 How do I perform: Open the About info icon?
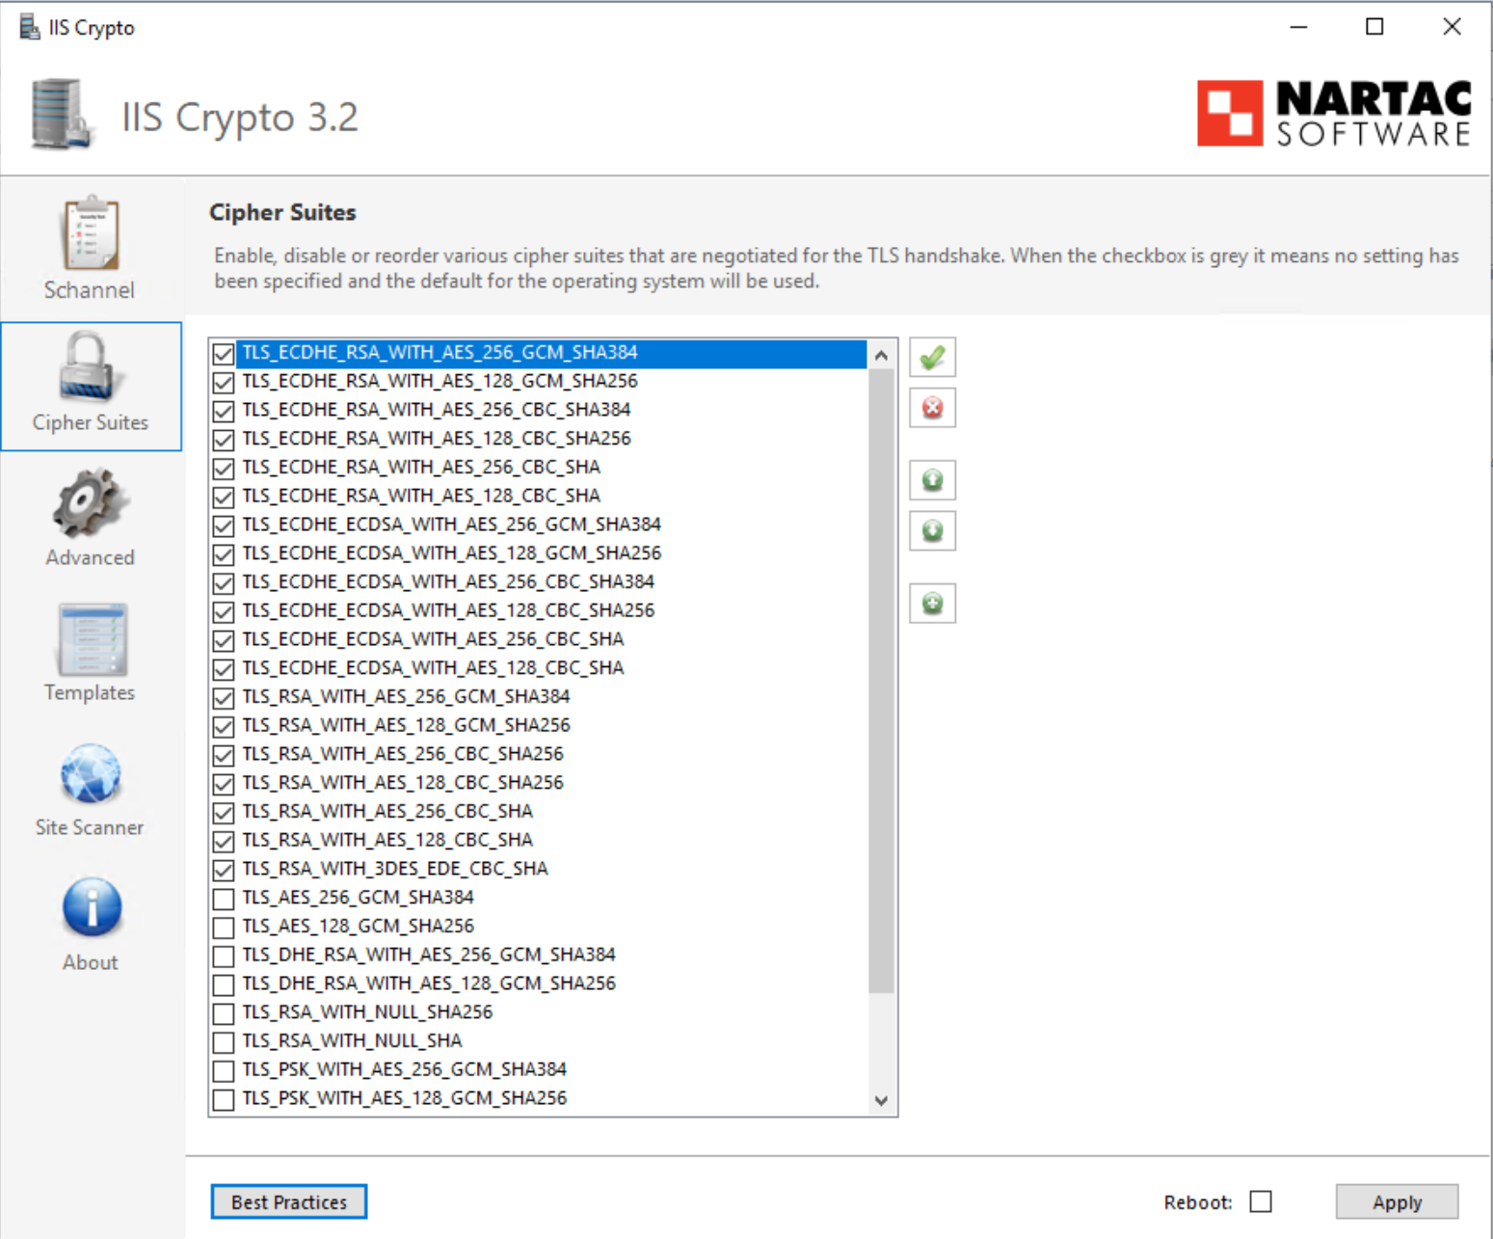click(x=92, y=907)
